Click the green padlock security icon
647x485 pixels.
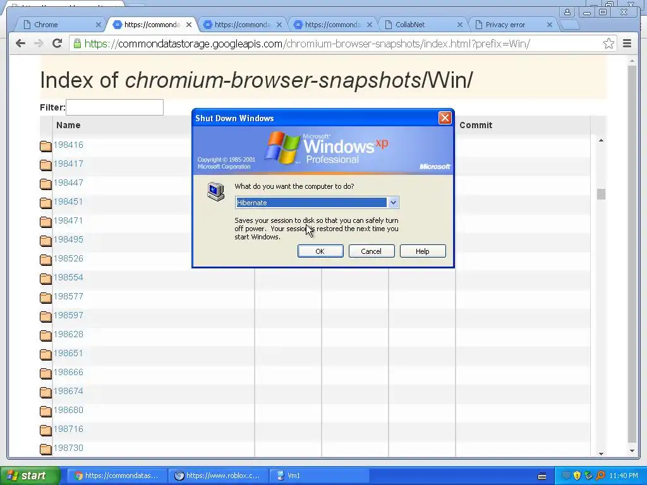pos(77,44)
